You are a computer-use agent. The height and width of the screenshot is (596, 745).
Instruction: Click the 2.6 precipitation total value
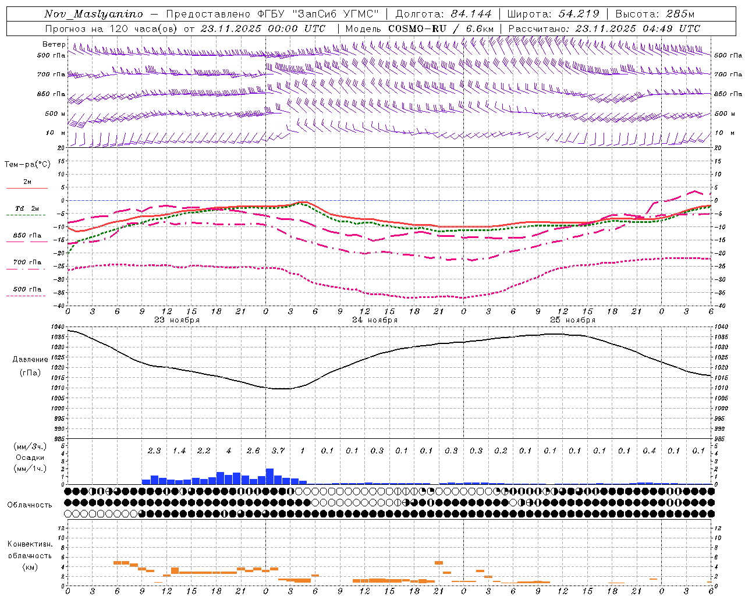click(253, 450)
